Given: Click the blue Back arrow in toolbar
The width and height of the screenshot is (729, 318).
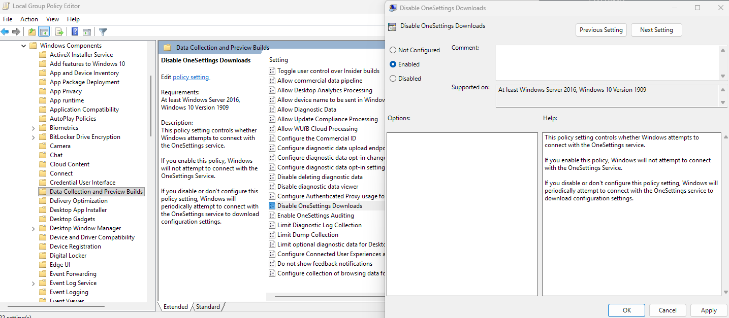Looking at the screenshot, I should (5, 31).
